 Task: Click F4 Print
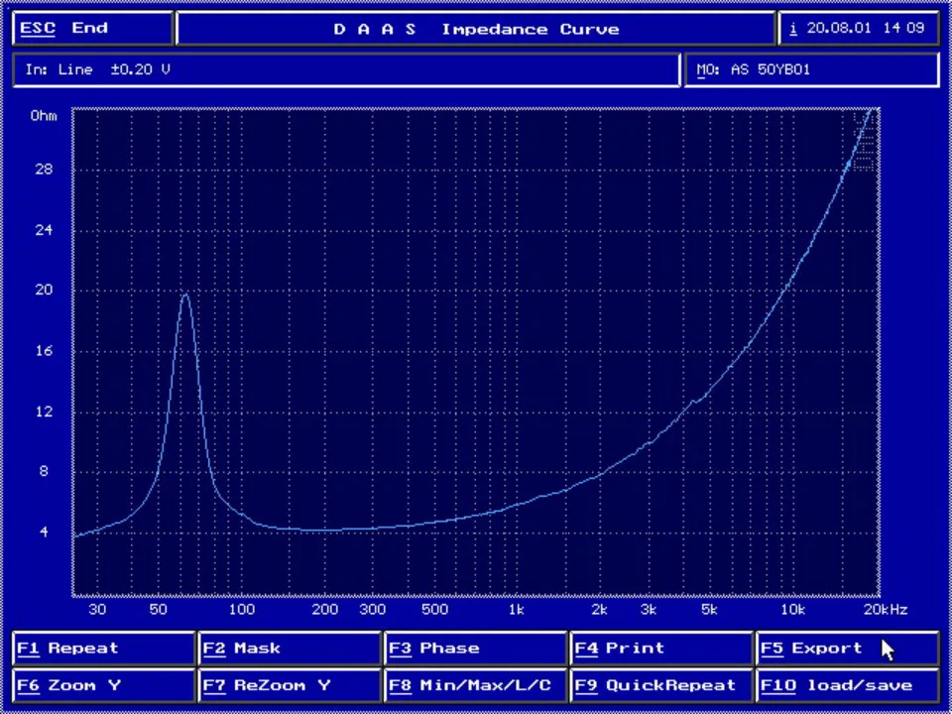661,649
